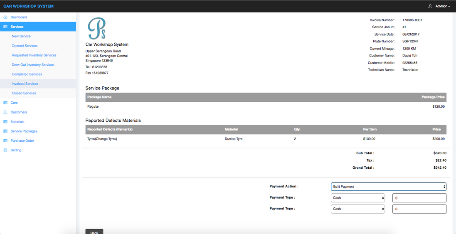This screenshot has width=456, height=234.
Task: Open the second Payment Type Cash dropdown
Action: (x=358, y=209)
